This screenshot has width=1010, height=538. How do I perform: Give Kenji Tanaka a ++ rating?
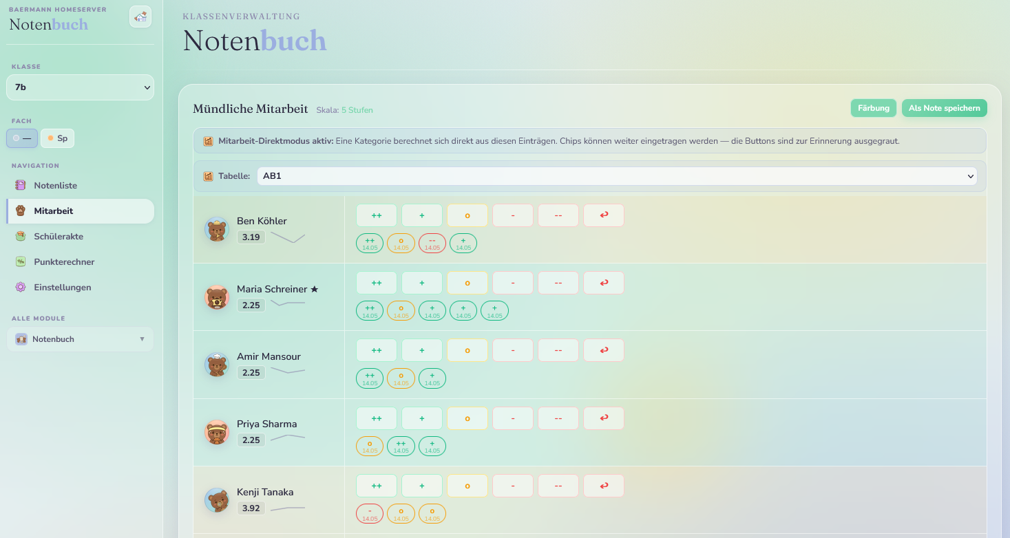[377, 486]
